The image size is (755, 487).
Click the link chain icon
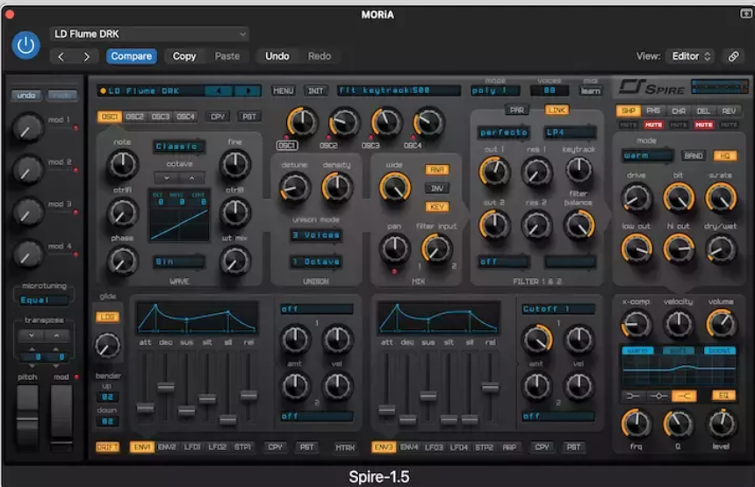733,56
